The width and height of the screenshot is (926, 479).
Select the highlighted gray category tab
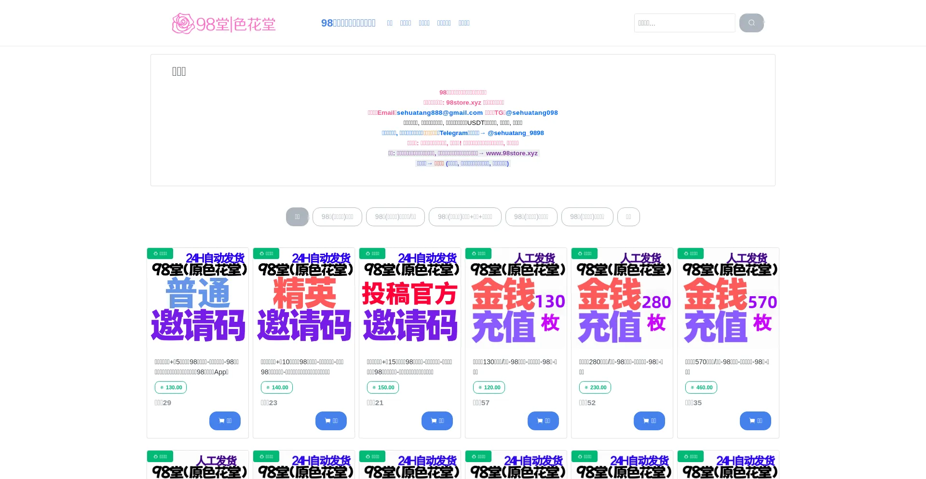pos(297,217)
